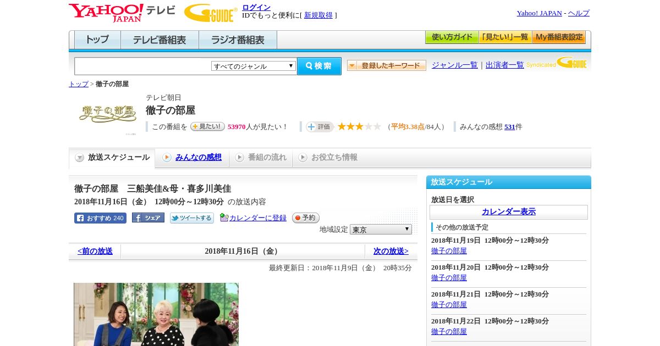Screen dimensions: 660x346
Task: Open 徹子の部屋 link for November 20
Action: [x=449, y=278]
